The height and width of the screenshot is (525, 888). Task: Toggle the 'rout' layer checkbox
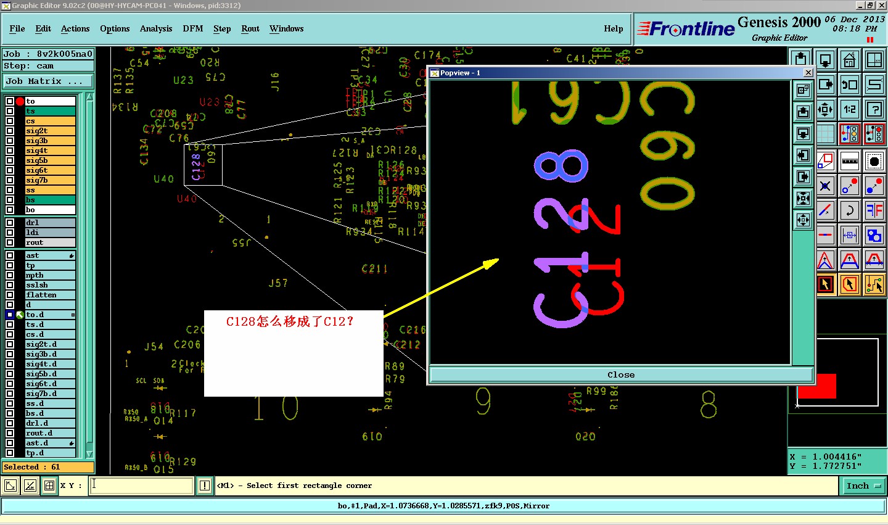click(10, 242)
